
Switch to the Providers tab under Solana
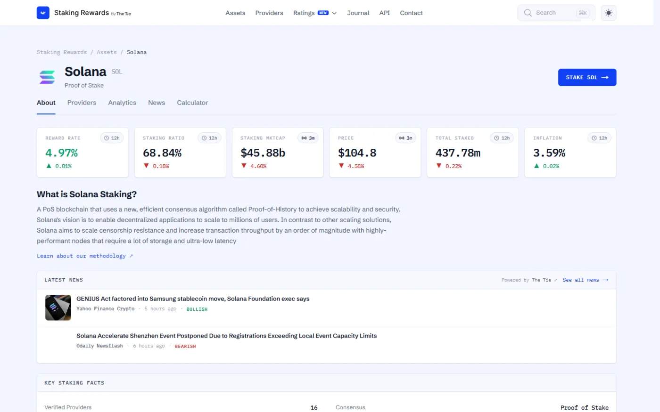click(82, 103)
